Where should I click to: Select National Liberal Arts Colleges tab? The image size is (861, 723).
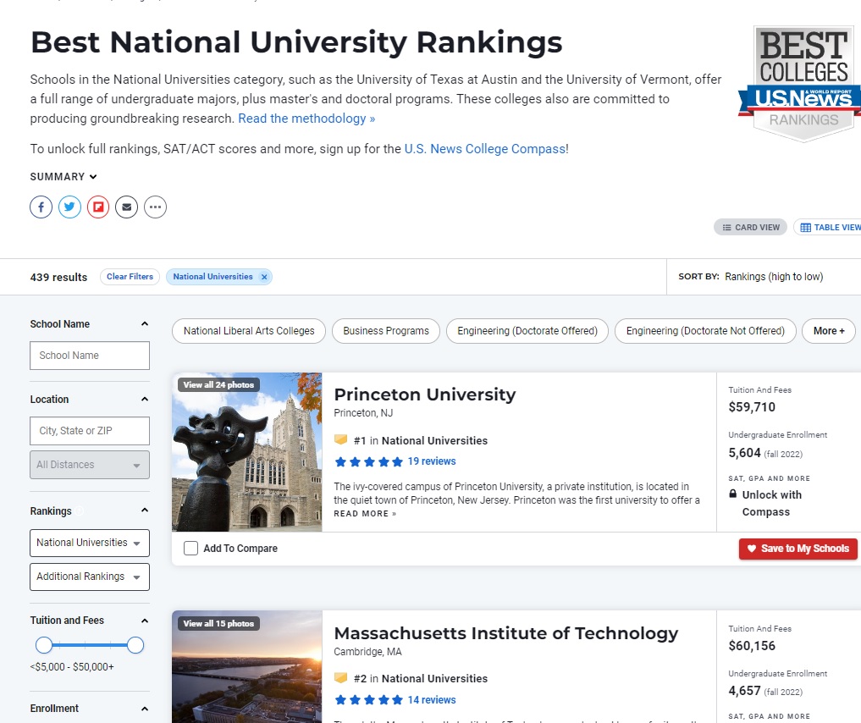coord(249,331)
